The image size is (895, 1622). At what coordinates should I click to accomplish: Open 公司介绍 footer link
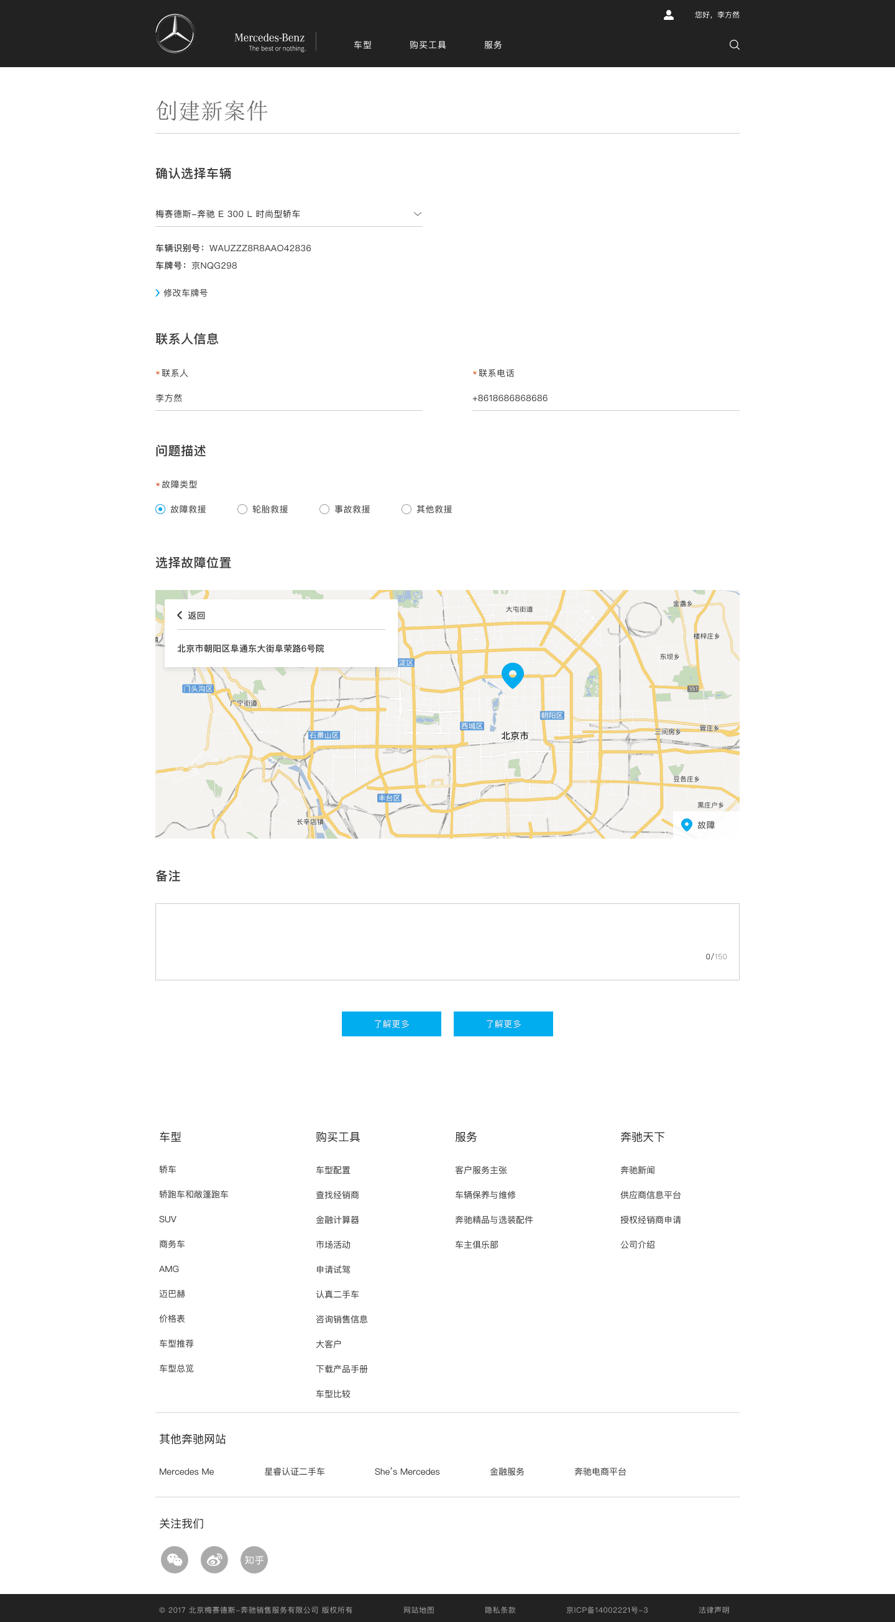(638, 1244)
